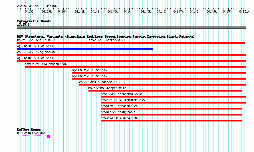Click the 84139k ruler tick label

(x=47, y=11)
